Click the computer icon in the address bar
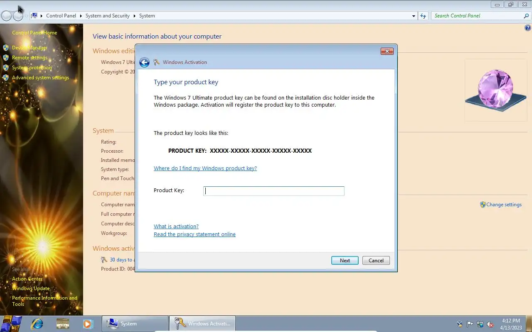The height and width of the screenshot is (332, 532). tap(34, 16)
